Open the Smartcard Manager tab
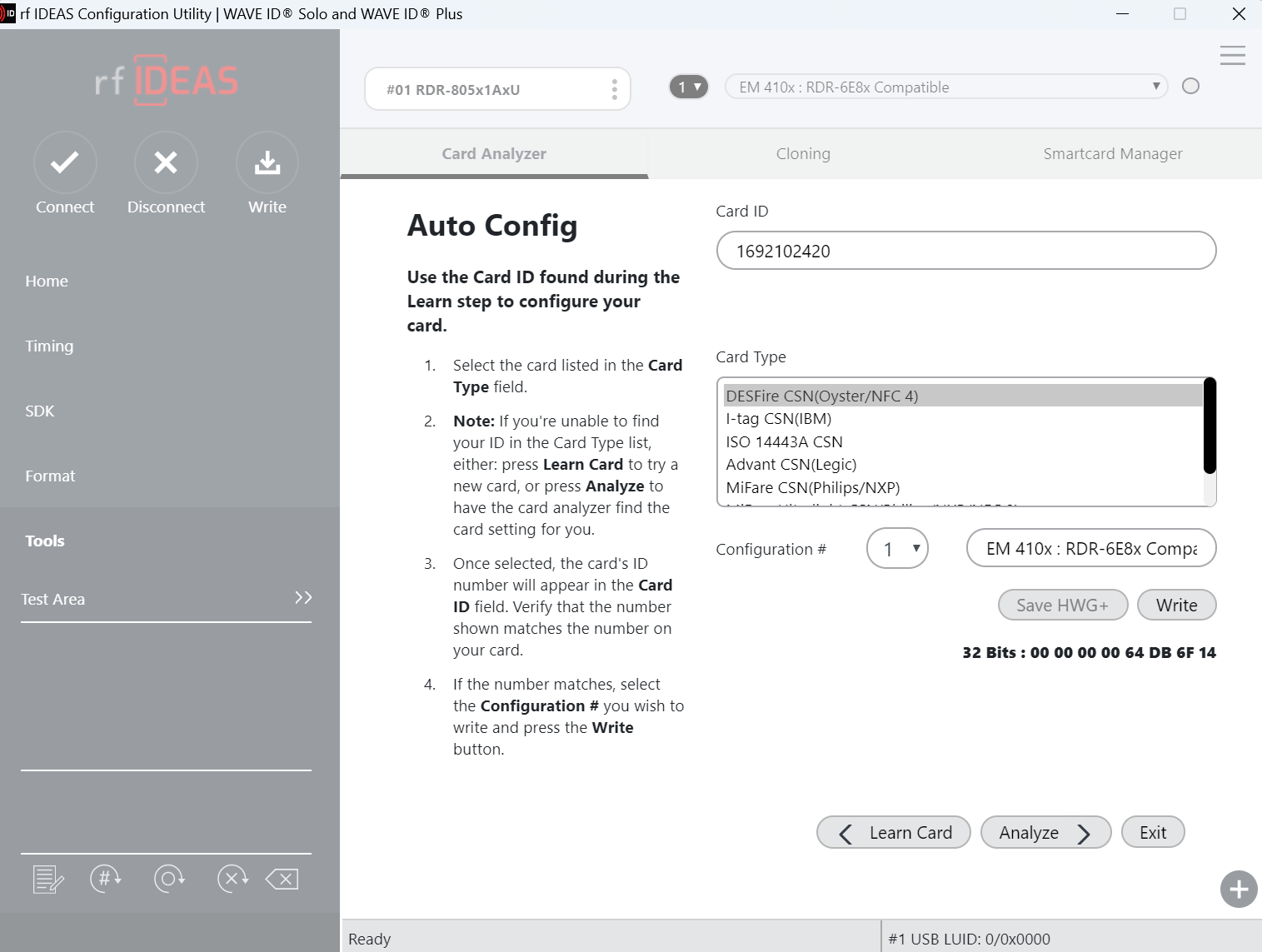The image size is (1262, 952). [x=1112, y=153]
